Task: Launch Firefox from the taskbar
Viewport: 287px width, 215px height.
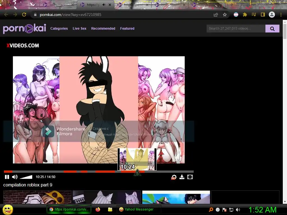Action: click(x=98, y=209)
